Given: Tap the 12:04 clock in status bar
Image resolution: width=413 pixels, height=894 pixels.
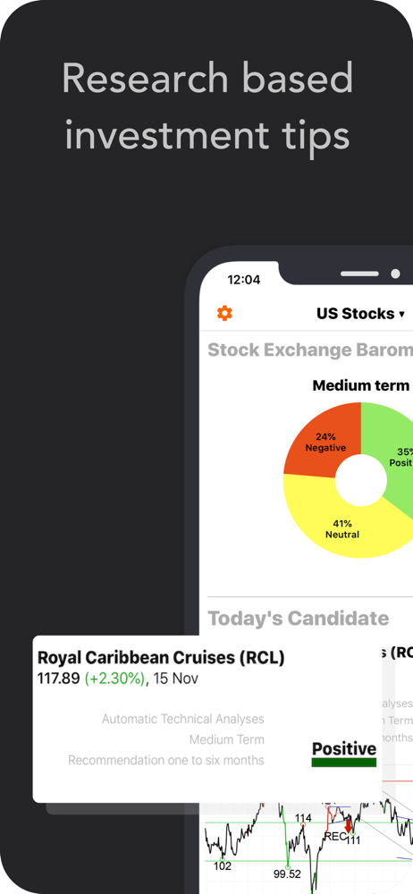Looking at the screenshot, I should [243, 279].
